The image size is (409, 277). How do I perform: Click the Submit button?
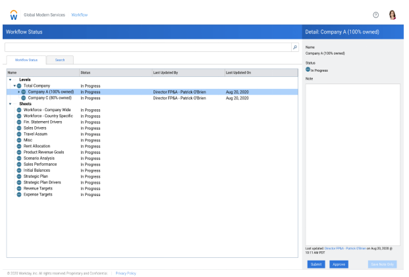pyautogui.click(x=316, y=264)
